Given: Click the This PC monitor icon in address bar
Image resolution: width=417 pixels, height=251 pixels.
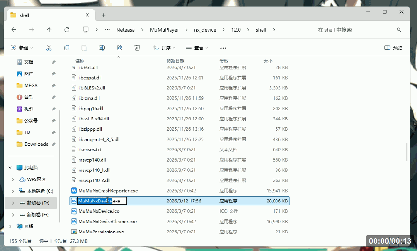Looking at the screenshot, I should click(x=86, y=30).
